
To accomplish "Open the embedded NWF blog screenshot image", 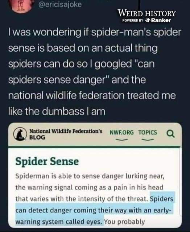I will point(95,175).
